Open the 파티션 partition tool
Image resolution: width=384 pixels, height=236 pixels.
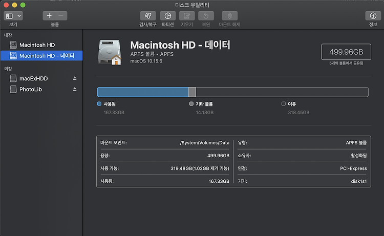coord(168,16)
